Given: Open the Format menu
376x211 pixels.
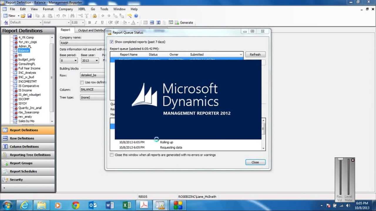Looking at the screenshot, I should pyautogui.click(x=48, y=9).
